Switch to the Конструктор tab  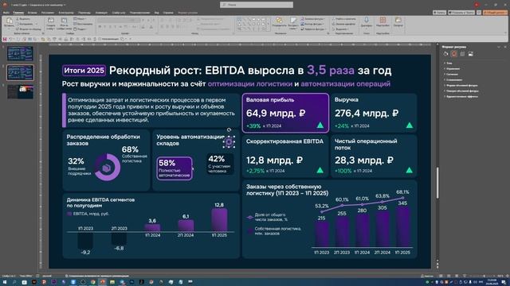tap(66, 13)
